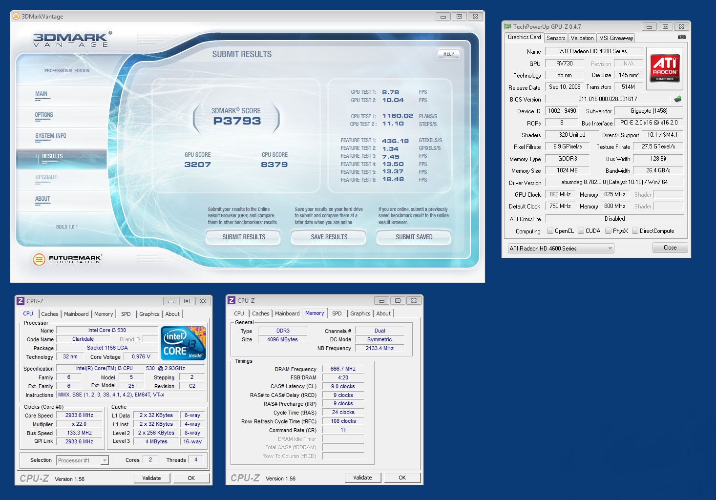Click the Row Refresh Cycle Time 108 clocks value
The image size is (716, 500).
[343, 421]
